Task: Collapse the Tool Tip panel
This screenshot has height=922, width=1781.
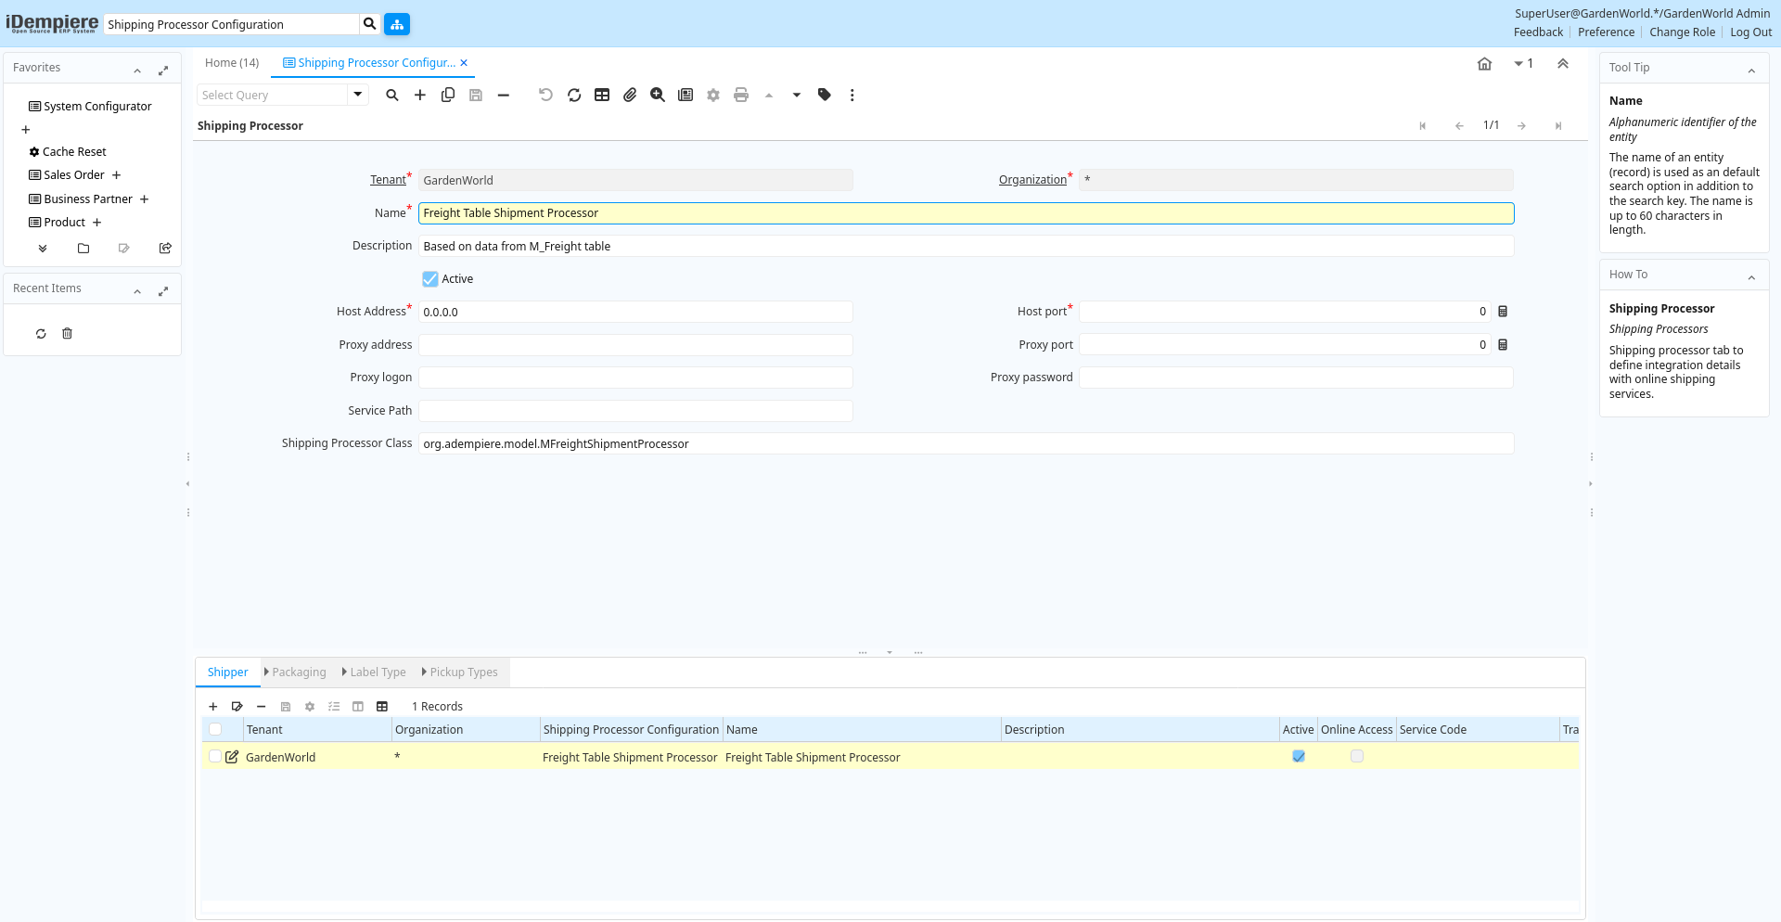Action: [x=1751, y=70]
